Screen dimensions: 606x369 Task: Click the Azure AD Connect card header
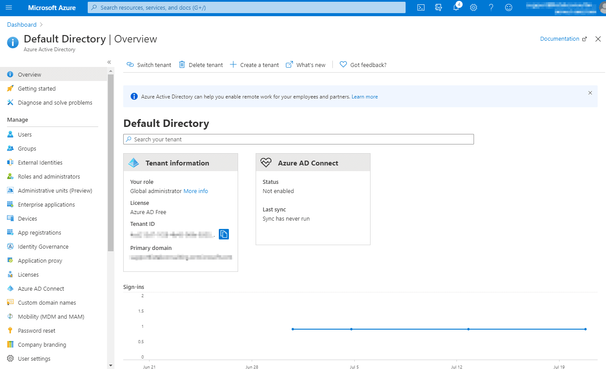click(313, 162)
